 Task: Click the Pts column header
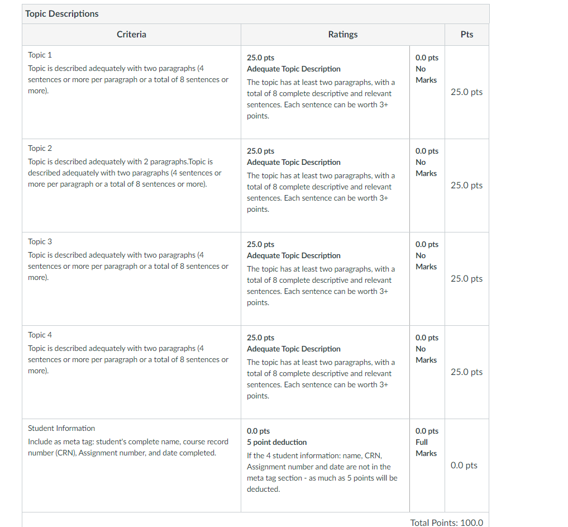pos(467,35)
